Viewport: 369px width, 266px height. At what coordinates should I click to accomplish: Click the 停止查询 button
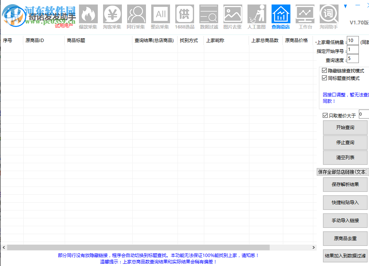(x=345, y=143)
